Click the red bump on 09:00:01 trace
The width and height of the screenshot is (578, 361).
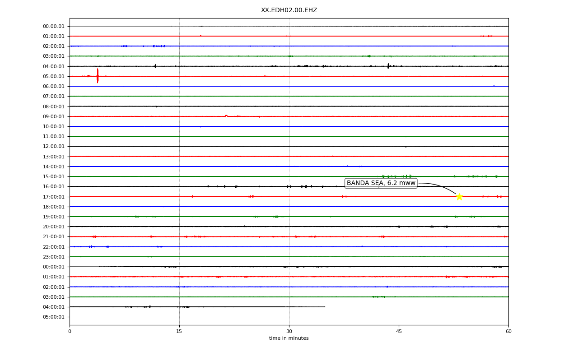tap(226, 116)
